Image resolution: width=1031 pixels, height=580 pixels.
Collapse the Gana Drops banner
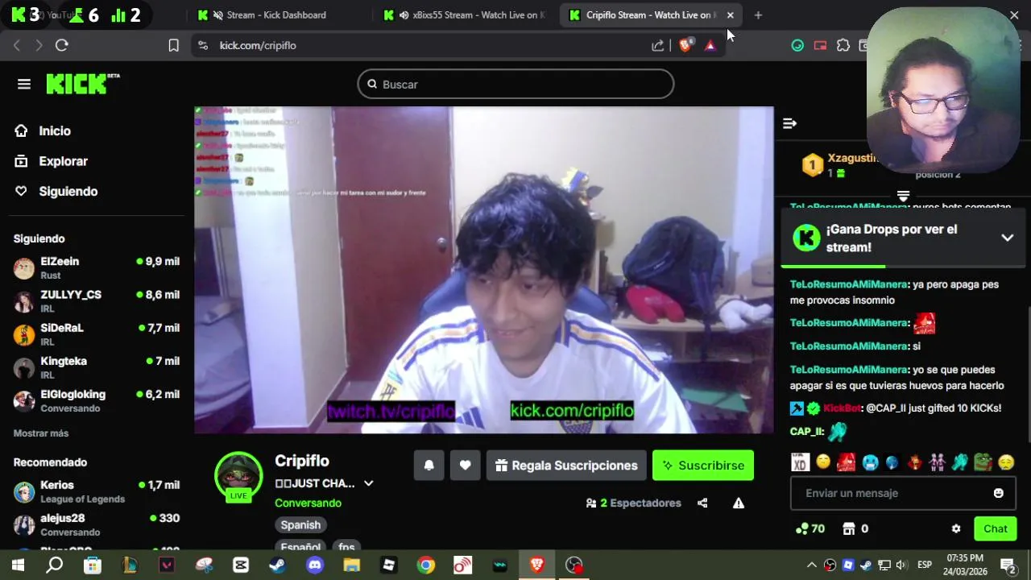pos(1007,238)
